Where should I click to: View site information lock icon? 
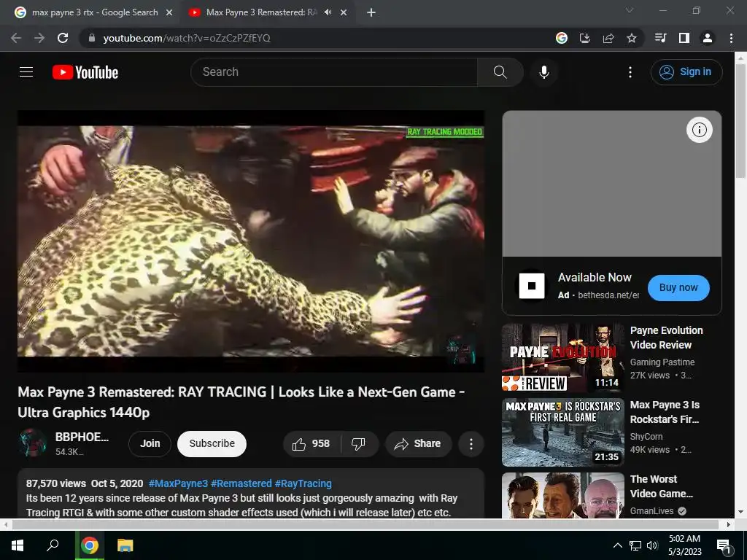(x=91, y=38)
